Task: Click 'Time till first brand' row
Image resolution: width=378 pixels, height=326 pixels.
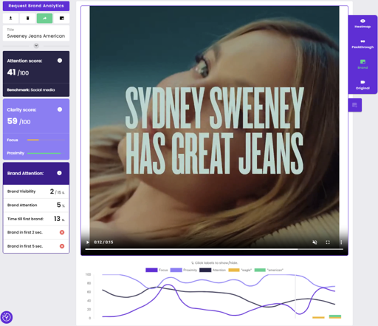Action: coord(36,219)
